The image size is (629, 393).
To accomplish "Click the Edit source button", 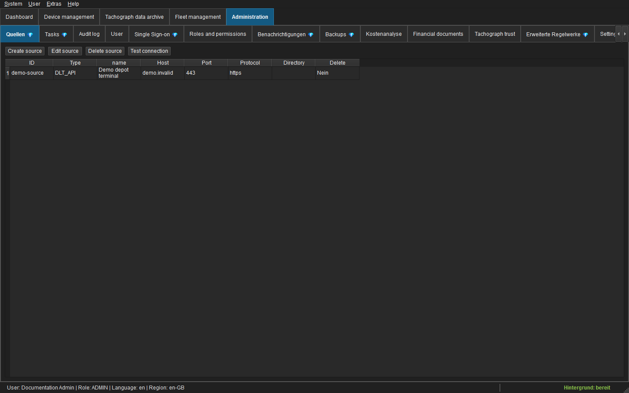I will [x=65, y=51].
